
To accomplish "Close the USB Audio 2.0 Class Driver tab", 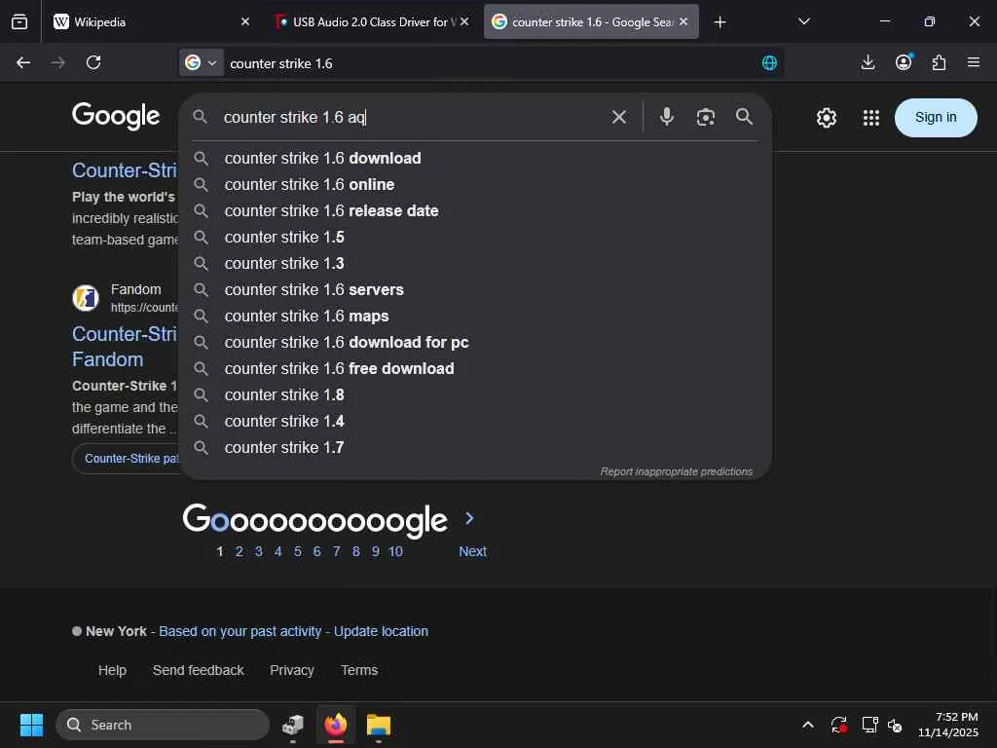I will [464, 21].
